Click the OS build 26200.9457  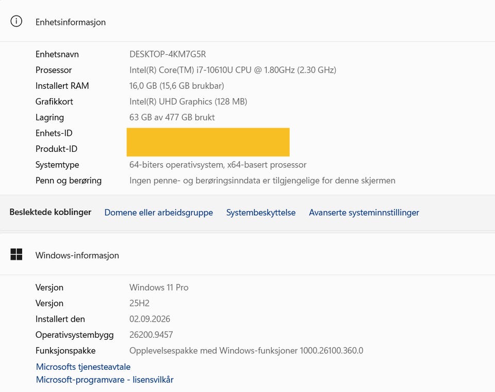tap(151, 335)
